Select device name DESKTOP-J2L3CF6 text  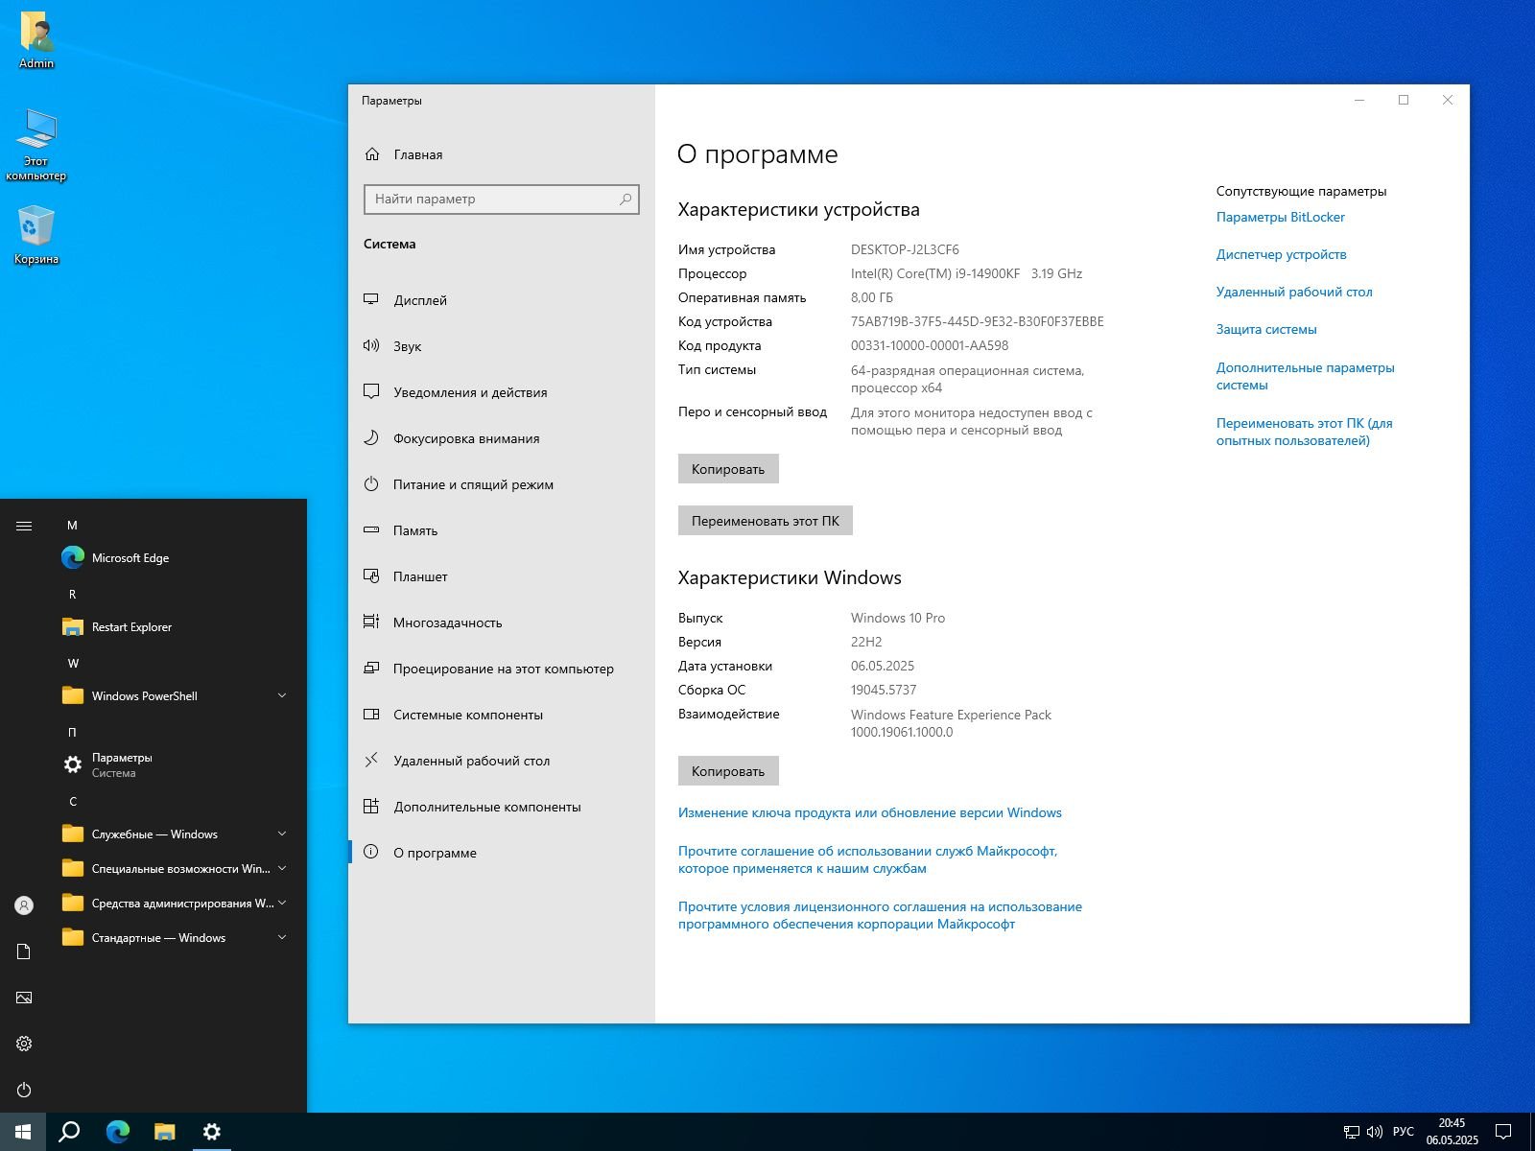click(x=905, y=249)
